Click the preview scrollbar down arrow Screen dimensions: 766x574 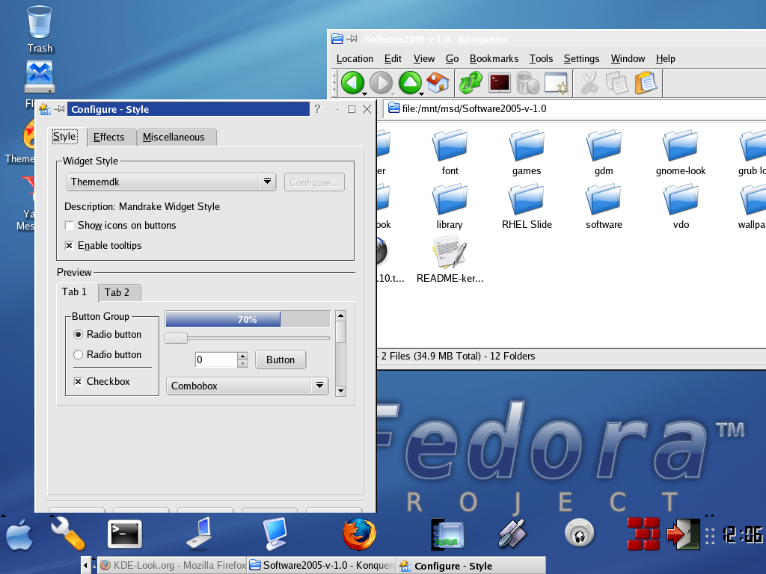click(341, 390)
